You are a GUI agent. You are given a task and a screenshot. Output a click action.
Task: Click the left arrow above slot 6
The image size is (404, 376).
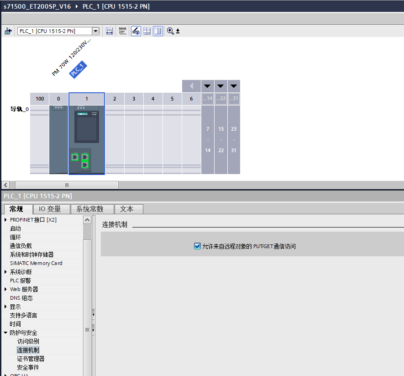point(191,86)
